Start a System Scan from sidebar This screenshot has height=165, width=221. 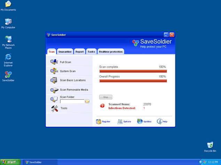[x=67, y=71]
